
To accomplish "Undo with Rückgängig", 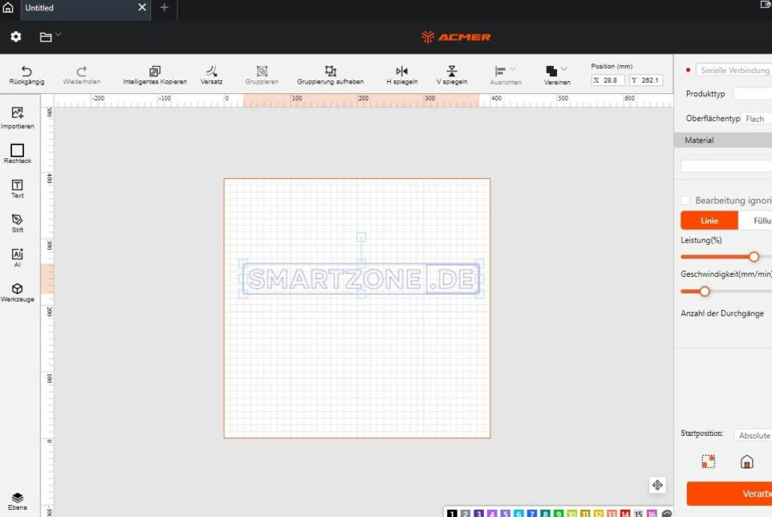I will coord(26,76).
